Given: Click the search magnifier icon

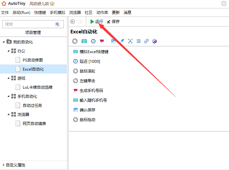Looking at the screenshot, I should [57, 24].
